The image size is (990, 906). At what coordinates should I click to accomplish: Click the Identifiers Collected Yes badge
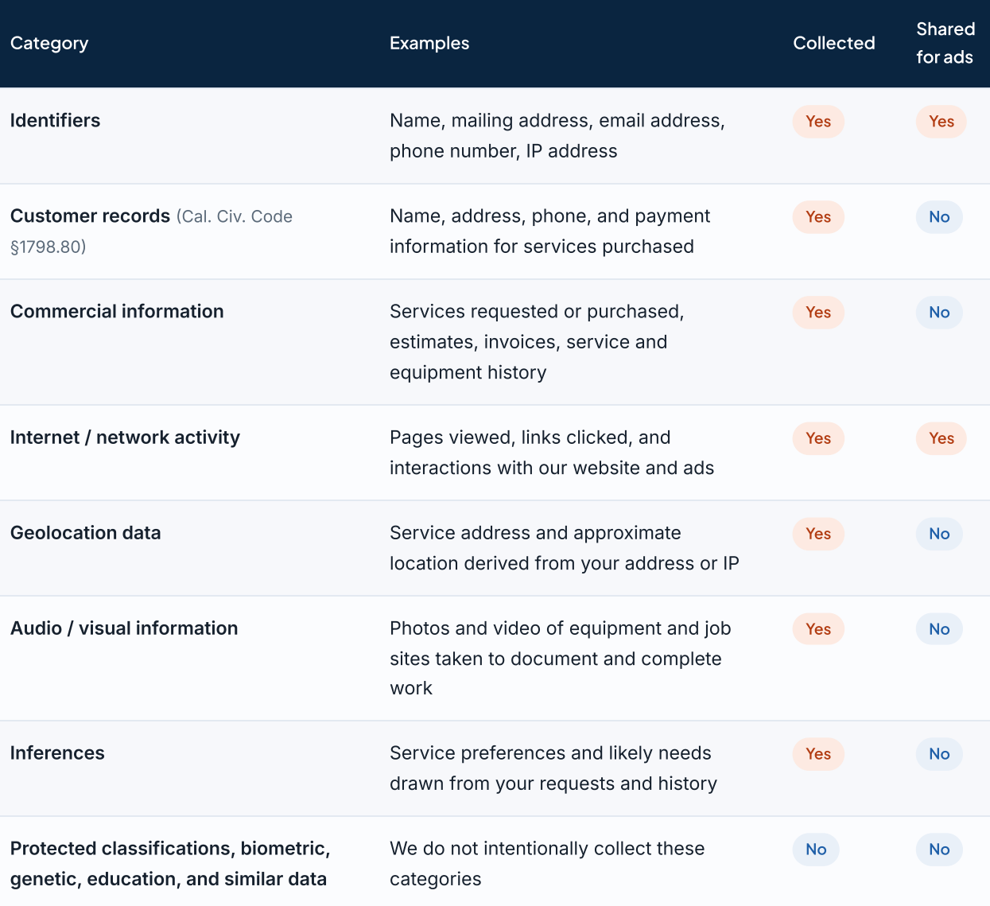pos(818,122)
